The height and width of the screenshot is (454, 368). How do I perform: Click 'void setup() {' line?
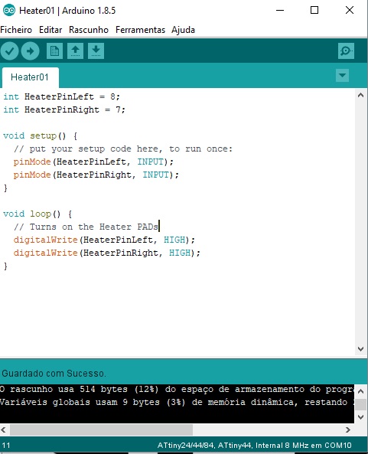41,136
